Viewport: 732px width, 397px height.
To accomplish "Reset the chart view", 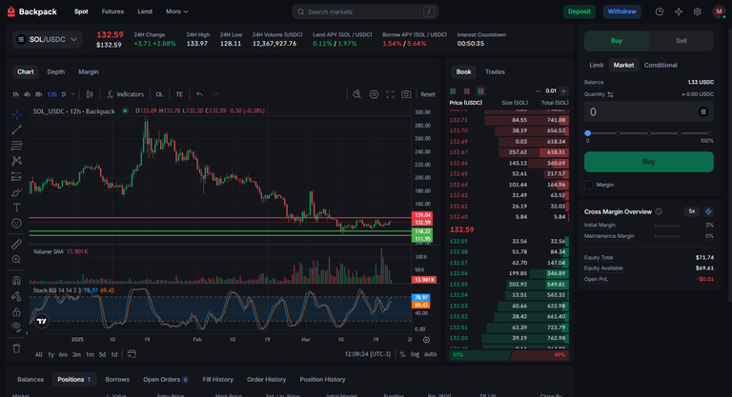I will [x=428, y=94].
